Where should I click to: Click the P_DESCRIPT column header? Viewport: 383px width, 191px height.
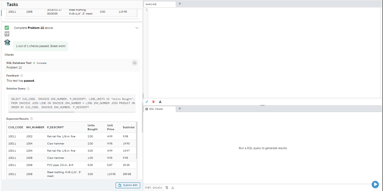tap(55, 127)
